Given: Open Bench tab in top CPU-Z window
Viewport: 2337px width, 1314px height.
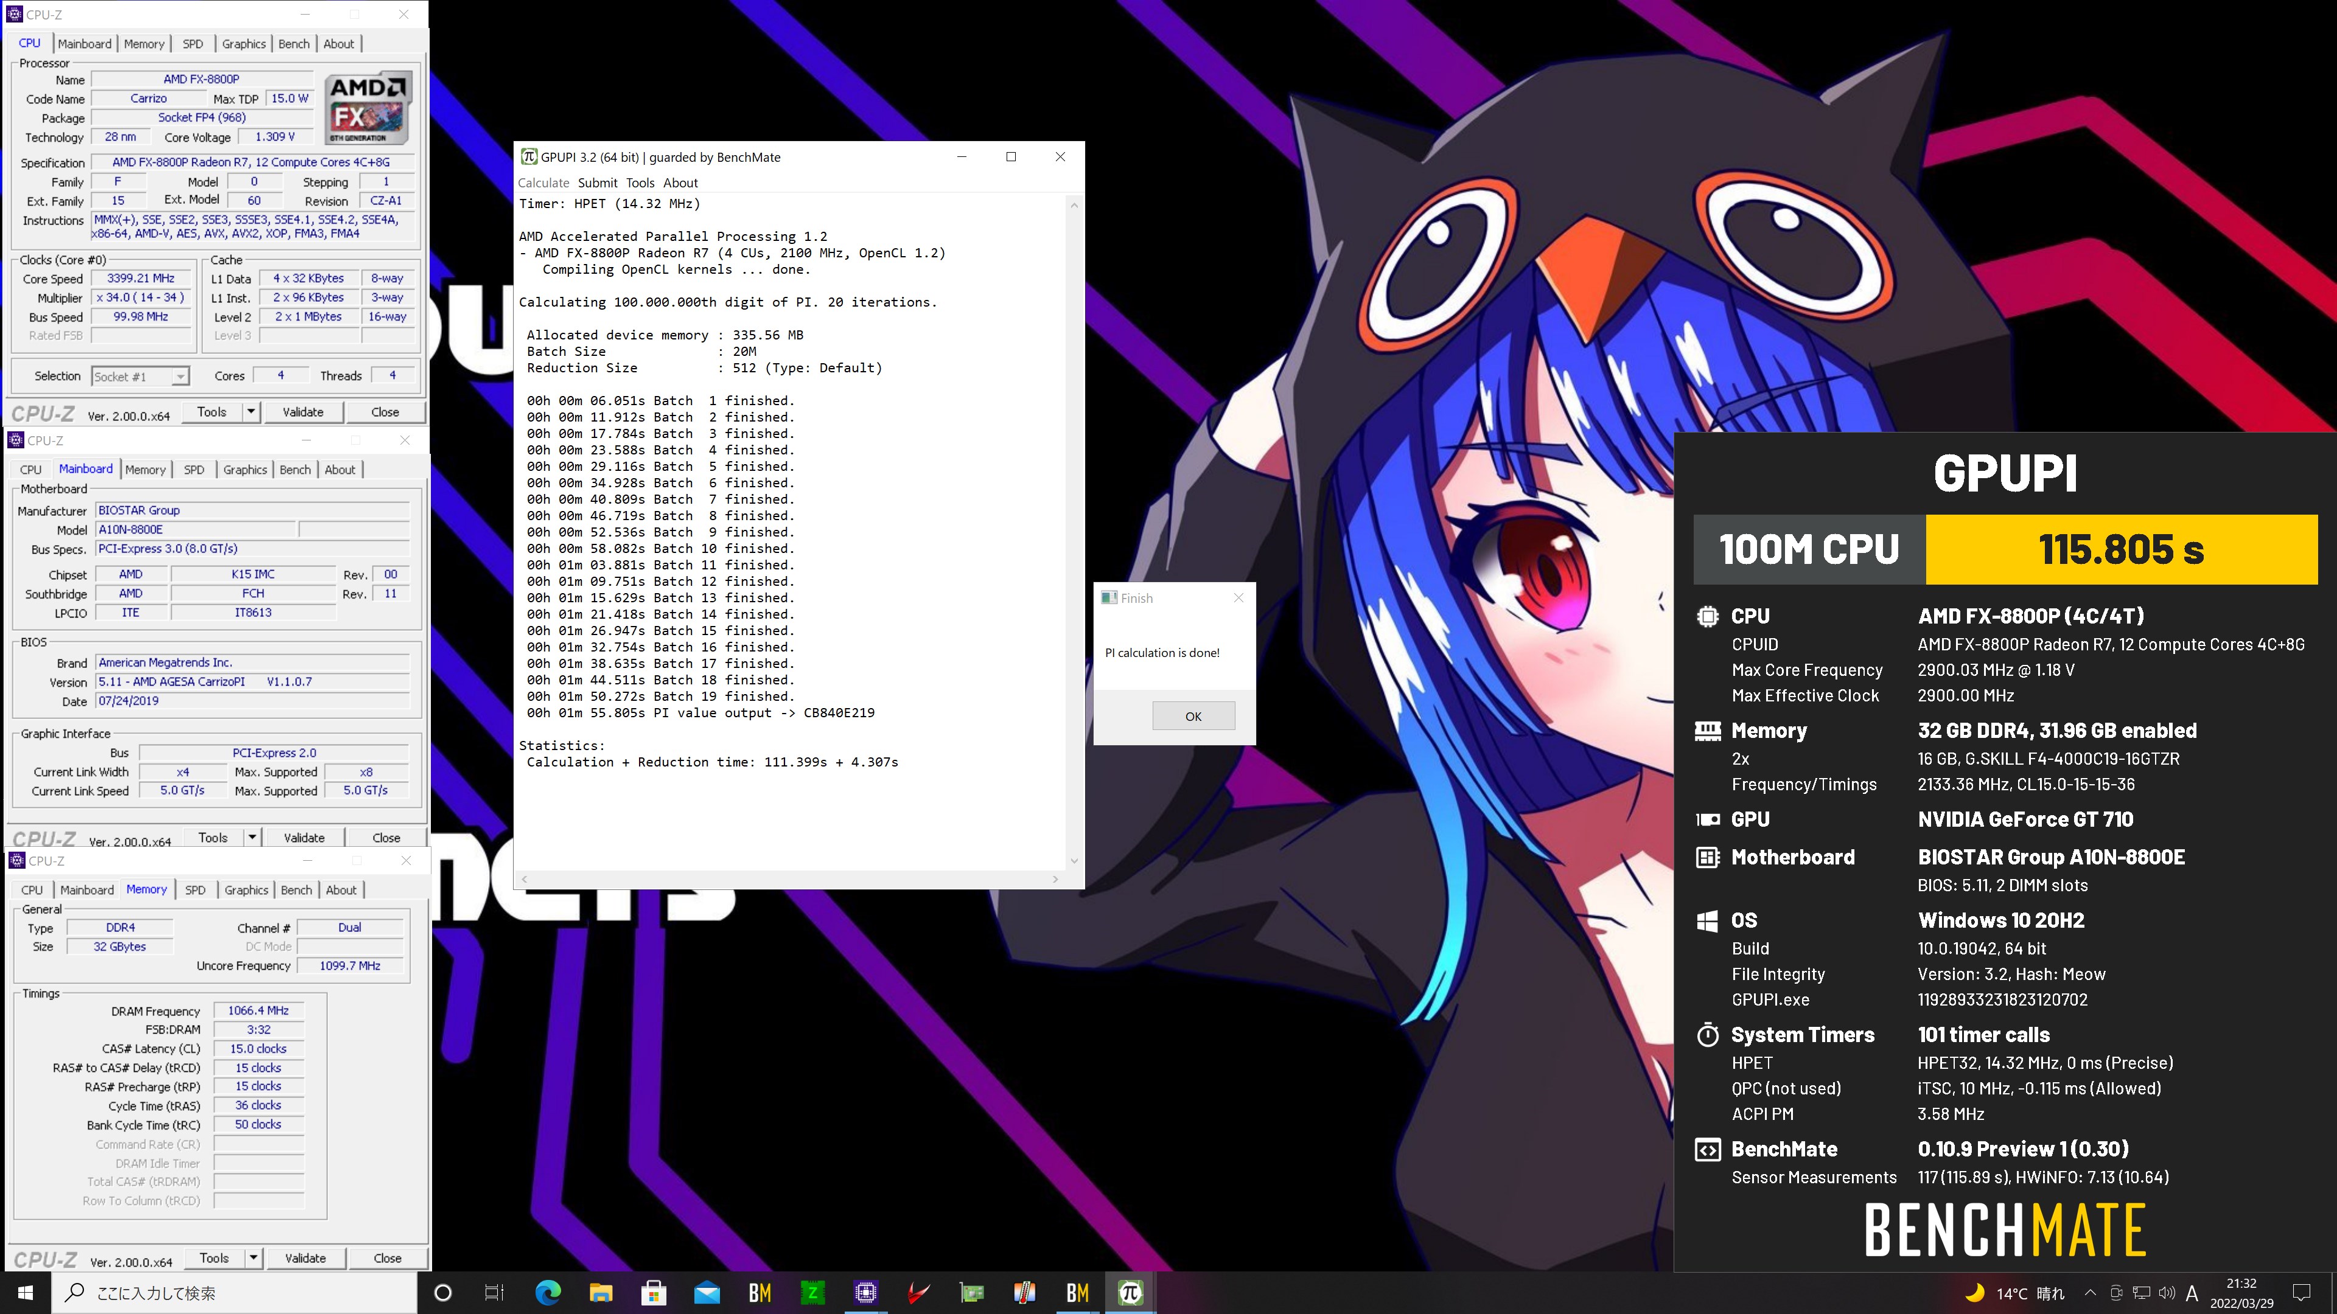Looking at the screenshot, I should pyautogui.click(x=294, y=44).
